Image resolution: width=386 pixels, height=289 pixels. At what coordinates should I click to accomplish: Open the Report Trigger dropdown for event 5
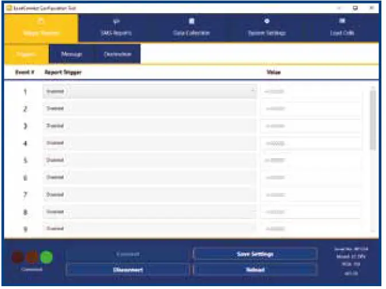click(x=150, y=160)
